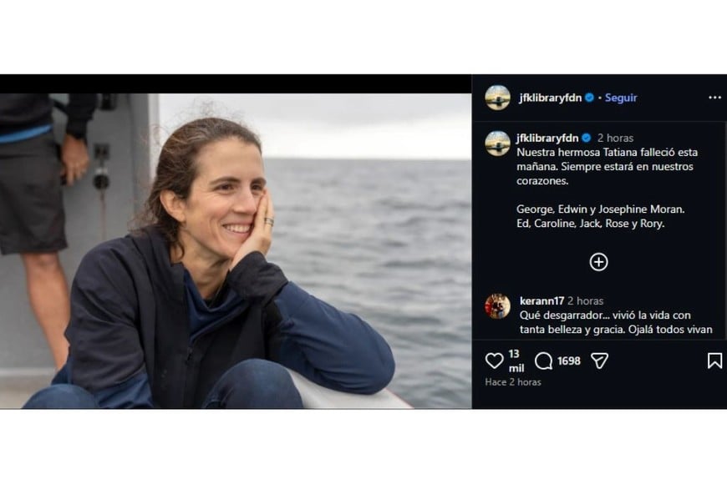
Task: View the 13 mil likes list
Action: pos(516,360)
